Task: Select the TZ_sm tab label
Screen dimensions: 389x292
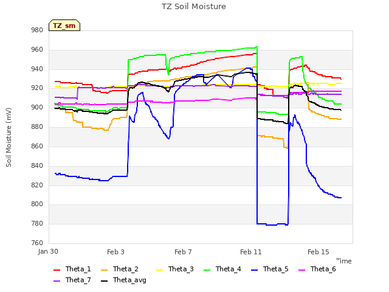Action: coord(64,26)
